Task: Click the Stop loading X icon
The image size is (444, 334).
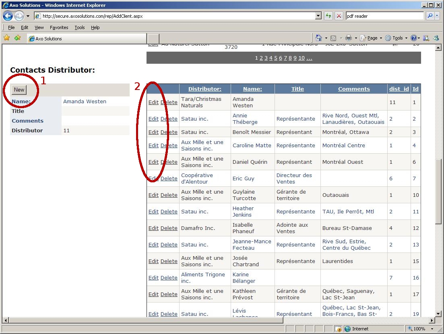Action: click(x=339, y=16)
